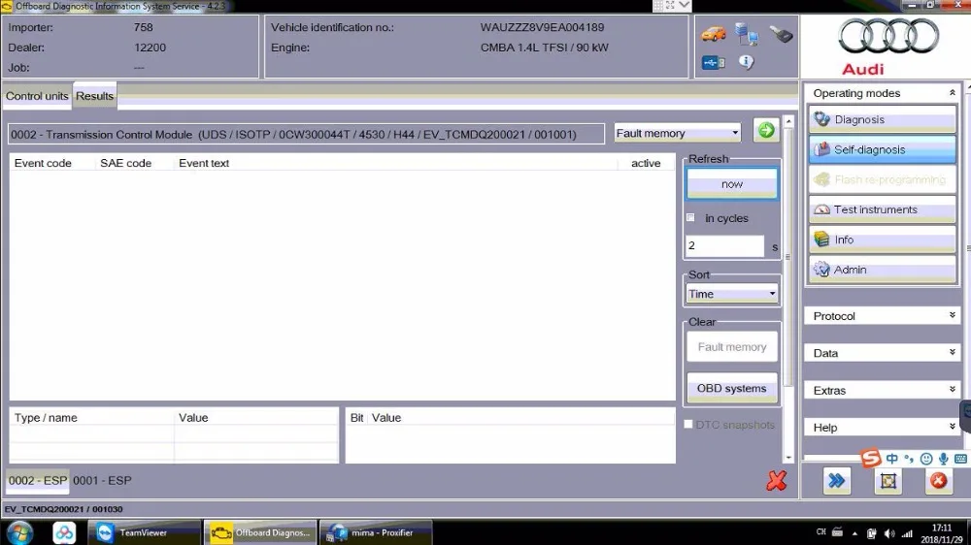Click the IME punctuation mode icon
Image resolution: width=971 pixels, height=545 pixels.
909,459
